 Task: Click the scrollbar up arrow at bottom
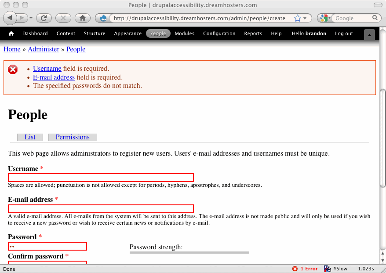[x=383, y=254]
